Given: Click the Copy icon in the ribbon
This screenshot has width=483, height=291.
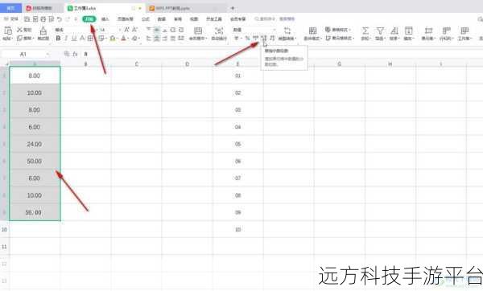Looking at the screenshot, I should [19, 38].
